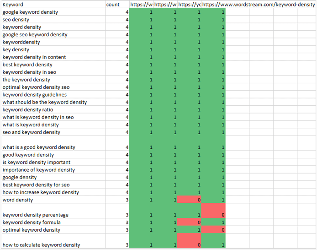Click the count value 3 for word density
The height and width of the screenshot is (250, 317).
click(x=117, y=200)
